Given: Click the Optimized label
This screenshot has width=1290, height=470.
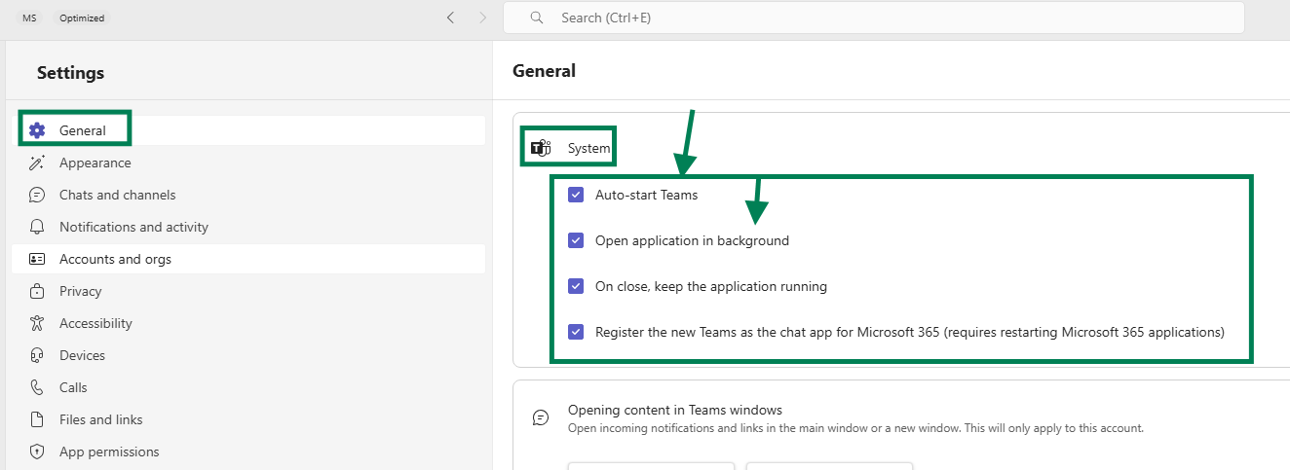Looking at the screenshot, I should (82, 18).
